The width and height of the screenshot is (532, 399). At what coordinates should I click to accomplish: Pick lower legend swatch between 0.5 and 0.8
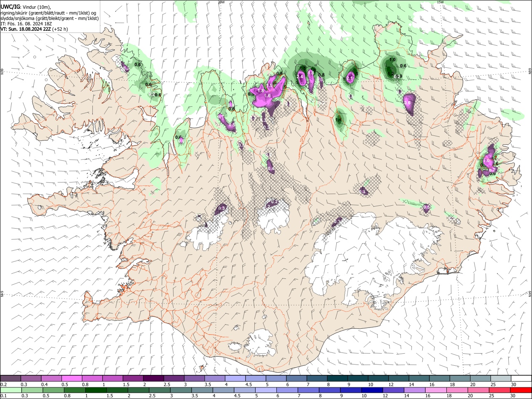(53, 390)
